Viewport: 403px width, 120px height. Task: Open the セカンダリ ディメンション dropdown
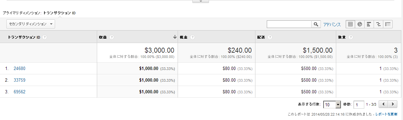[31, 24]
